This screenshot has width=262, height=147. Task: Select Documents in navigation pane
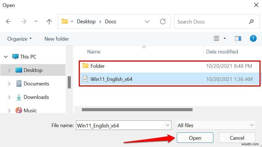pos(37,83)
